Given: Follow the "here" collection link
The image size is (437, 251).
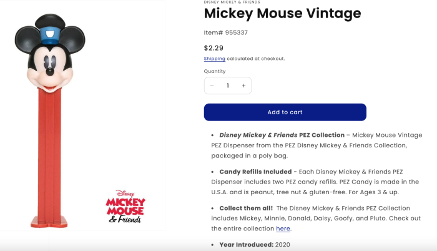Looking at the screenshot, I should coord(283,229).
